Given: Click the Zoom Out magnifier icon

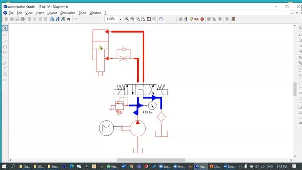Looking at the screenshot, I should (x=132, y=19).
